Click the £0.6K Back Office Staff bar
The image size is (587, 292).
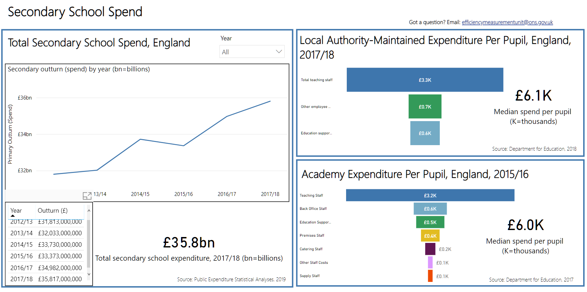pos(430,209)
